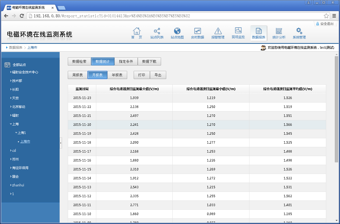
Task: Click the 安全退出 lock icon
Action: pyautogui.click(x=317, y=24)
